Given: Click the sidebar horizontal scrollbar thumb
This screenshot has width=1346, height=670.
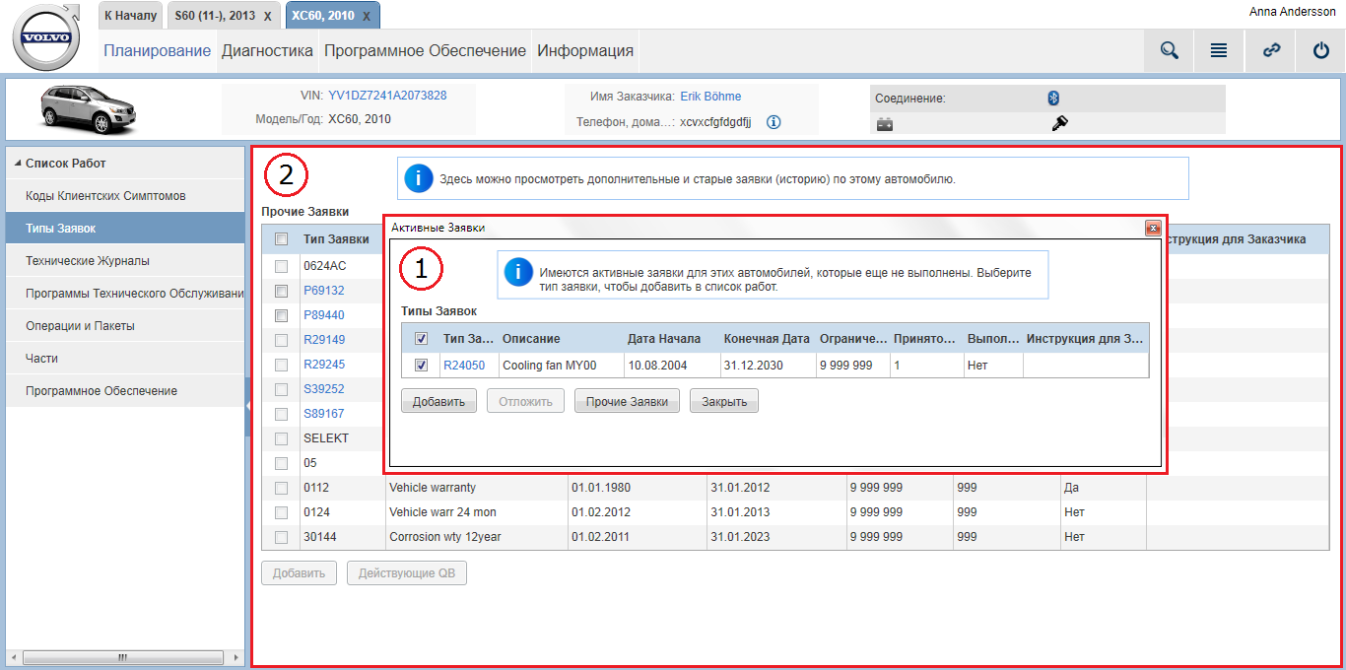Looking at the screenshot, I should (122, 657).
